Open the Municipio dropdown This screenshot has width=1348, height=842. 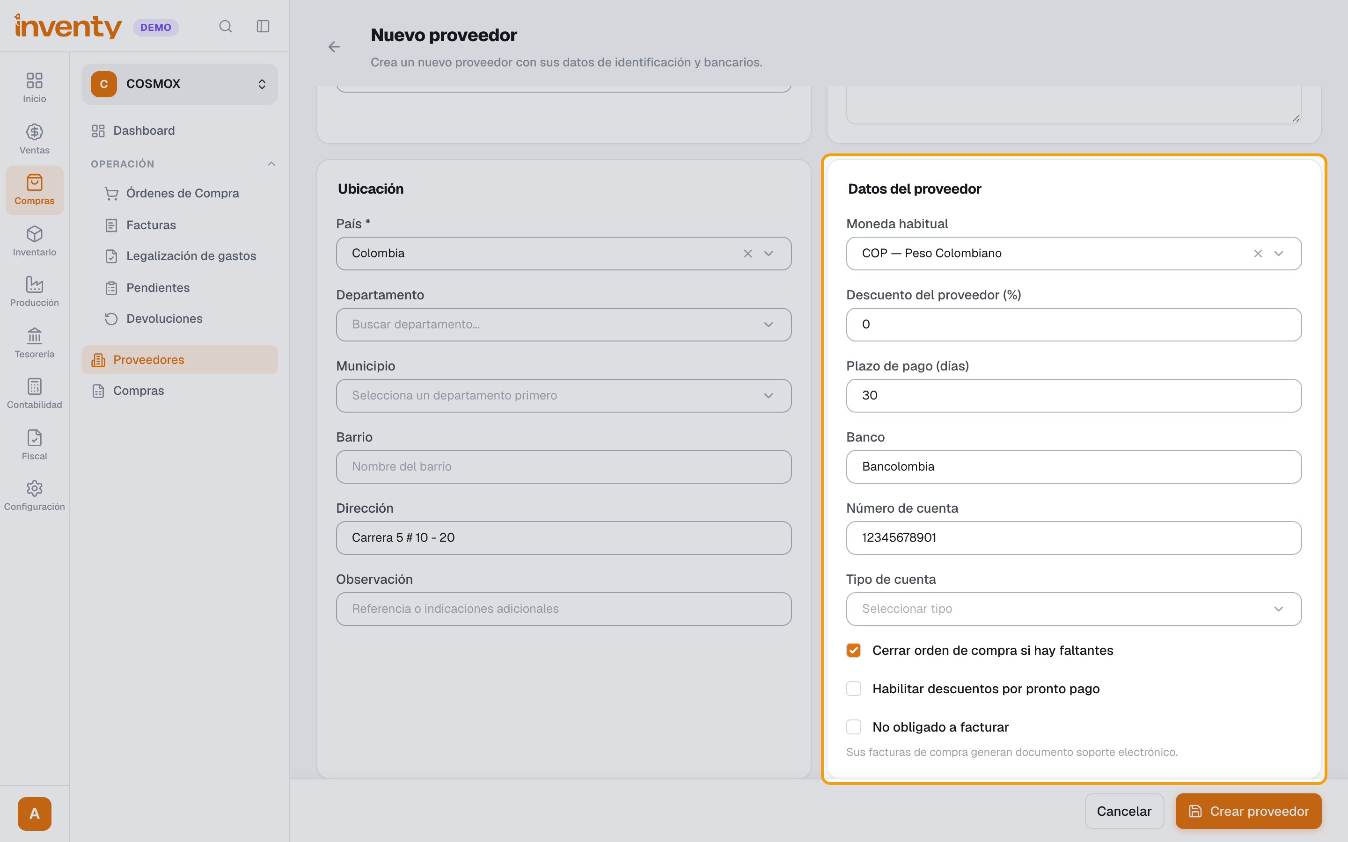(x=564, y=396)
